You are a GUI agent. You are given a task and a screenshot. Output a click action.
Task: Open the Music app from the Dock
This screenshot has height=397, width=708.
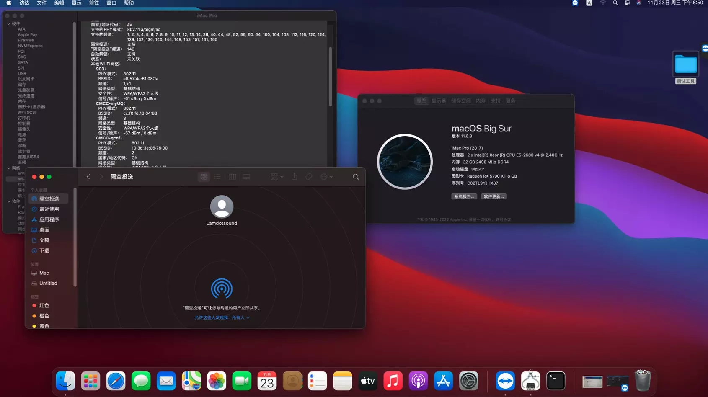pyautogui.click(x=393, y=381)
